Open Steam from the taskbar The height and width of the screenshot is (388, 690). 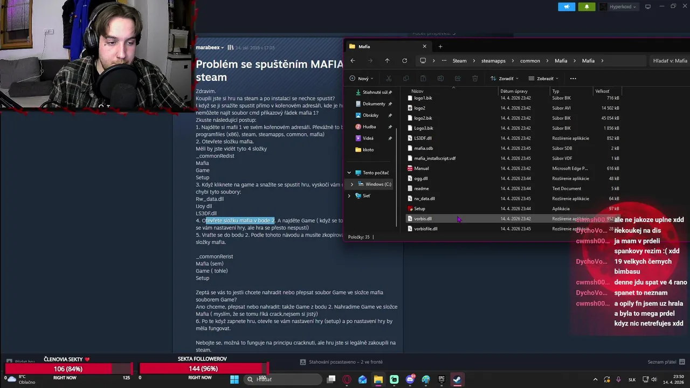(x=457, y=379)
